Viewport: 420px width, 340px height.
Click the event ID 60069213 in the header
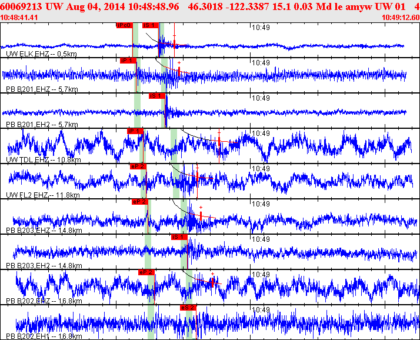pos(19,6)
